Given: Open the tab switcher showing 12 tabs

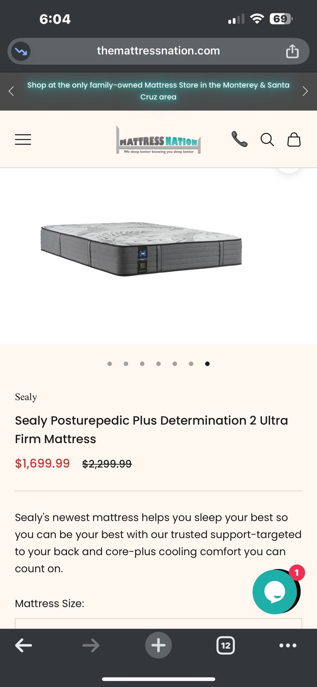Looking at the screenshot, I should click(226, 645).
